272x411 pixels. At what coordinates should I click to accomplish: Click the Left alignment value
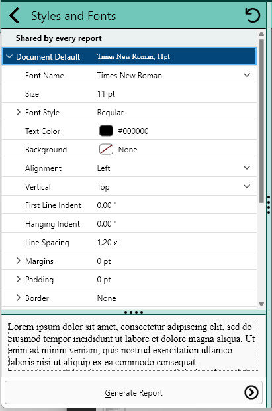pyautogui.click(x=103, y=168)
